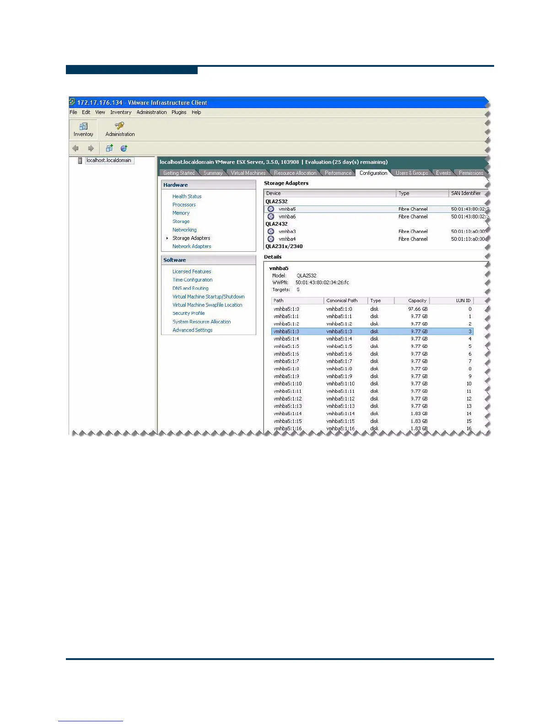Sort adapters by SAN Identifier column
The height and width of the screenshot is (725, 560).
(468, 193)
